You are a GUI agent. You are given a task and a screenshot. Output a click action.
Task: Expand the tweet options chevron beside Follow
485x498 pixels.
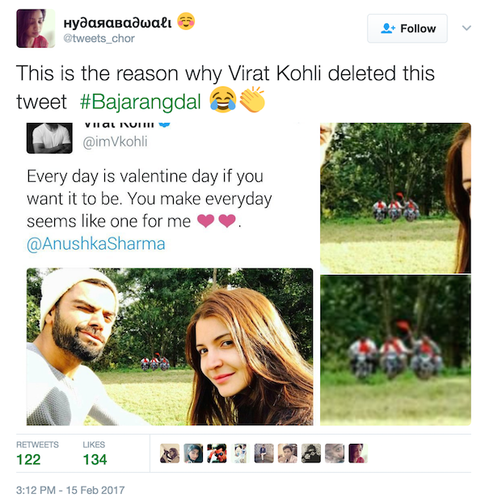466,28
